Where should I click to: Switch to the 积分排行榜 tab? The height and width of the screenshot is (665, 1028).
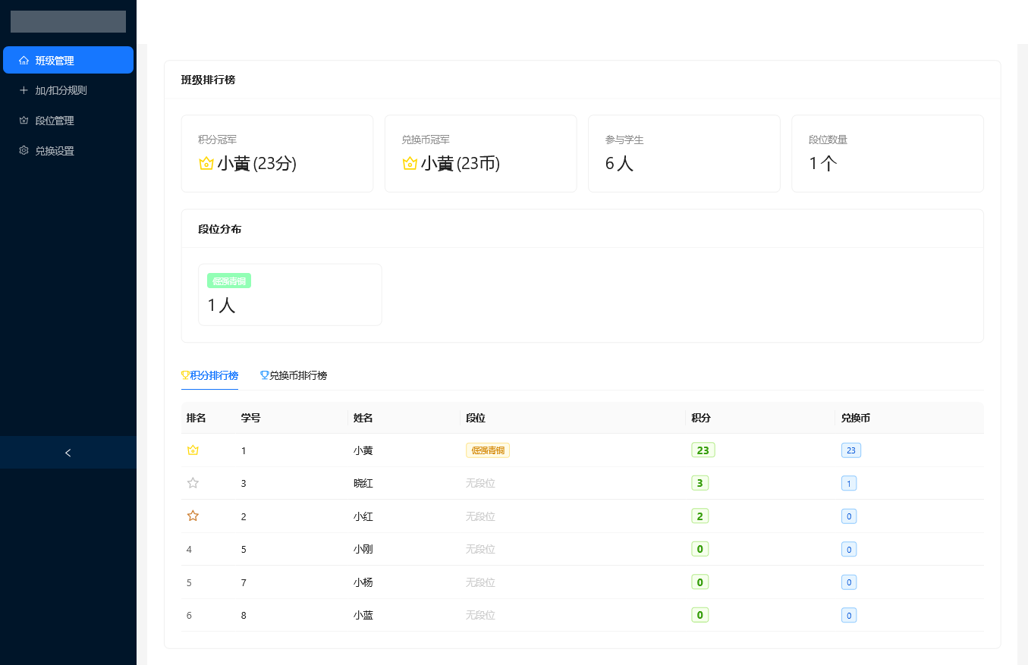(x=209, y=375)
